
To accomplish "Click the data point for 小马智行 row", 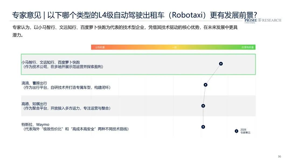I will [x=221, y=64].
